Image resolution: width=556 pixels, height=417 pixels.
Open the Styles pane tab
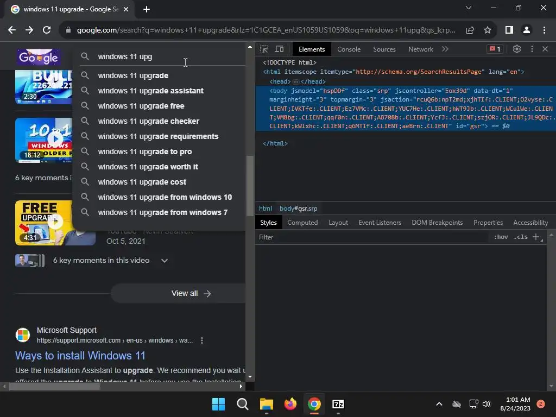pos(268,222)
